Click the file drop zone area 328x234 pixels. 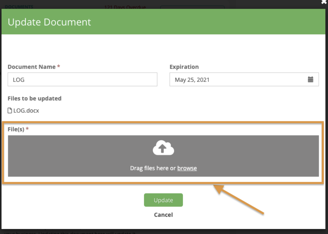(163, 156)
